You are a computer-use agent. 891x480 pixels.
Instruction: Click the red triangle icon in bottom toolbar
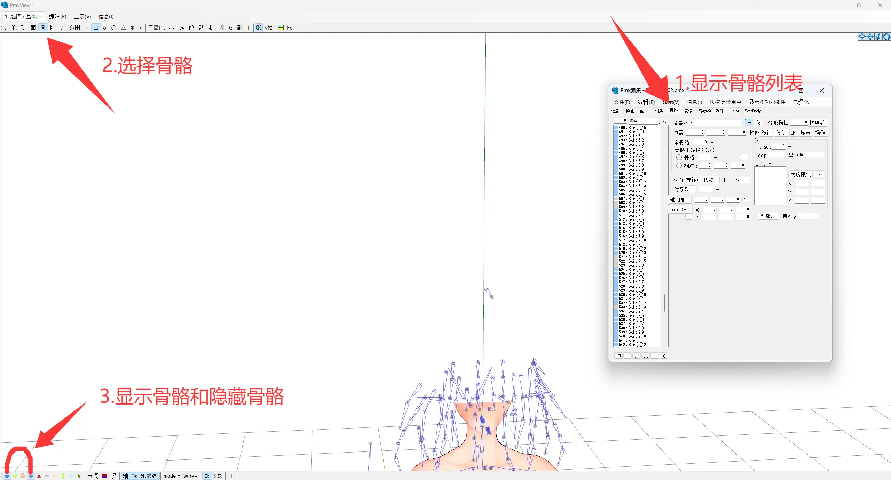pyautogui.click(x=39, y=476)
